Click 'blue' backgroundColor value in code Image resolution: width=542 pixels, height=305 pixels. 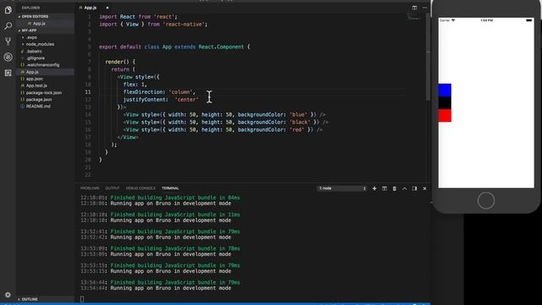coord(298,114)
